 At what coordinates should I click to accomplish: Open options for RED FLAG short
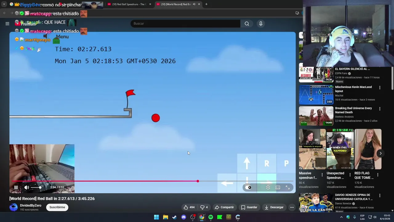tap(378, 175)
